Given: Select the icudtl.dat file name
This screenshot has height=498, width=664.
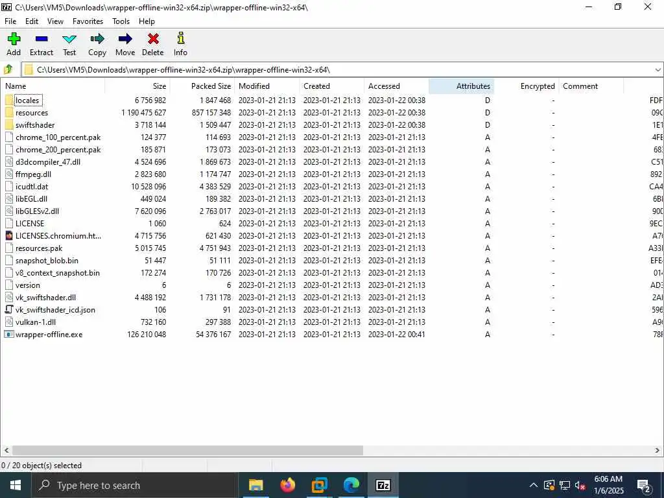Looking at the screenshot, I should pyautogui.click(x=32, y=186).
